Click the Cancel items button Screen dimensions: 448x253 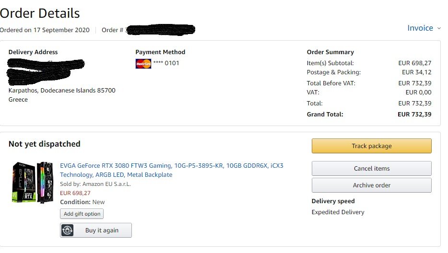pos(371,169)
